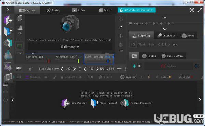Click the red Capture button
The width and height of the screenshot is (205, 126).
click(169, 66)
